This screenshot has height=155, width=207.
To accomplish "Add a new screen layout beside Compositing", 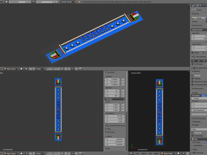I will click(27, 2).
